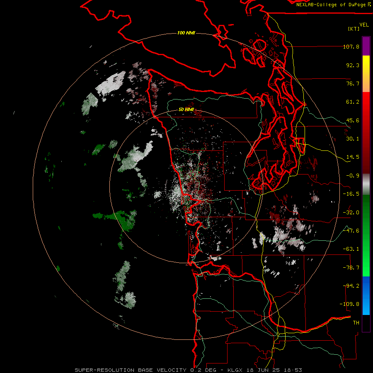Select the 92.3 scale value
The width and height of the screenshot is (373, 373).
pyautogui.click(x=353, y=65)
